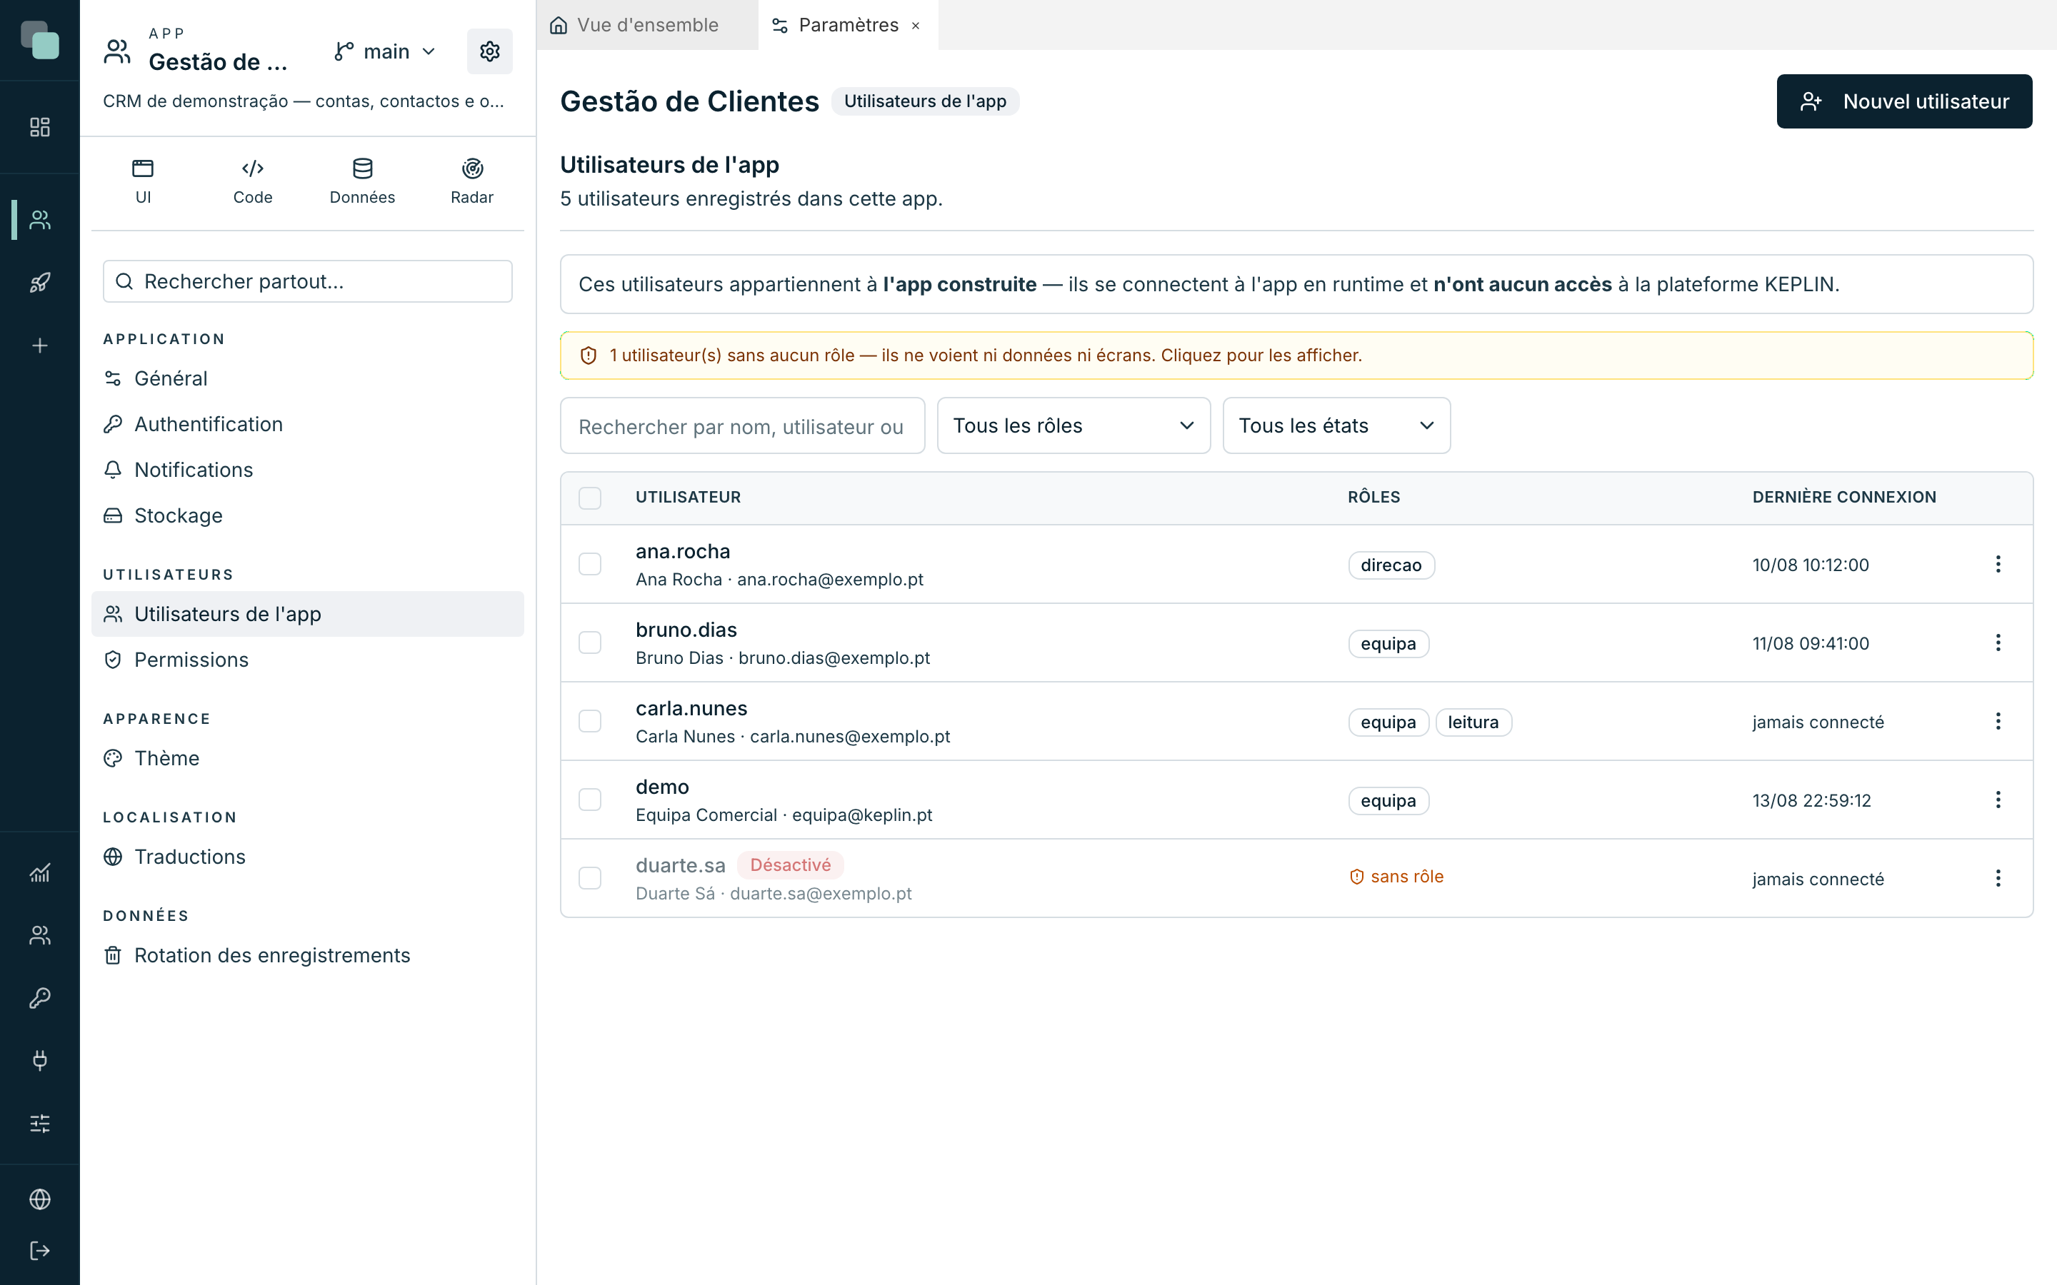This screenshot has height=1285, width=2057.
Task: Click the globe language icon in the rail
Action: click(40, 1199)
